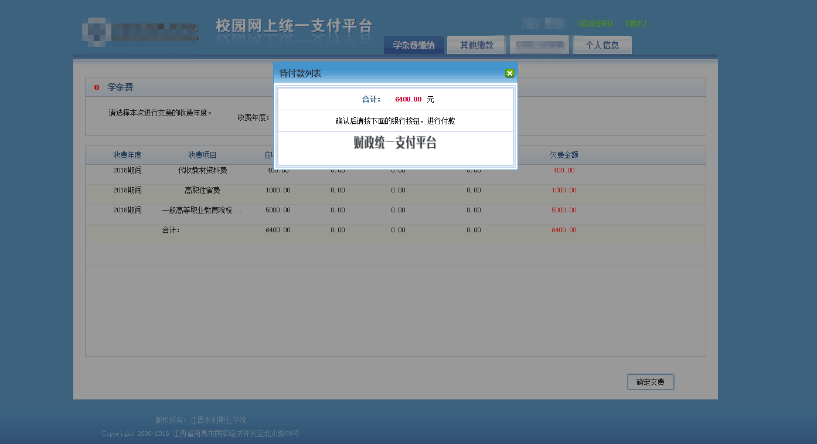This screenshot has width=817, height=444.
Task: Click the 欠费金额 column header
Action: (x=564, y=155)
